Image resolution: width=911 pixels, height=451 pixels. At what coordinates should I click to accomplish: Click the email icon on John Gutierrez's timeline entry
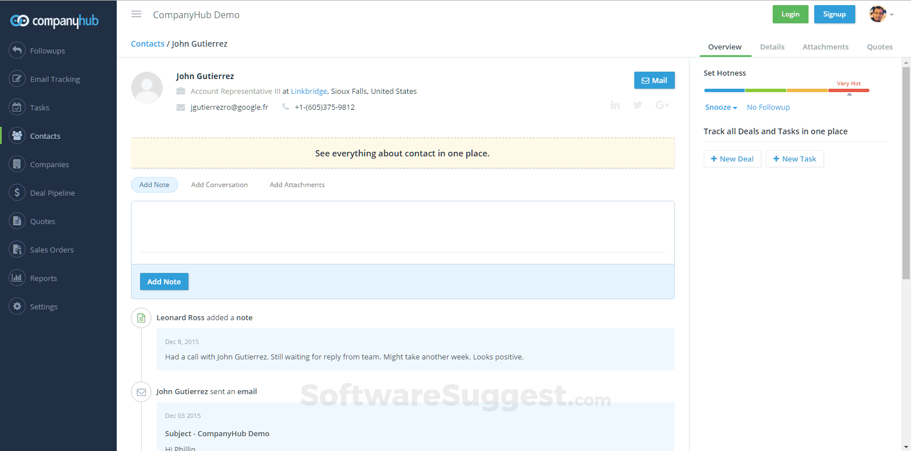tap(141, 392)
